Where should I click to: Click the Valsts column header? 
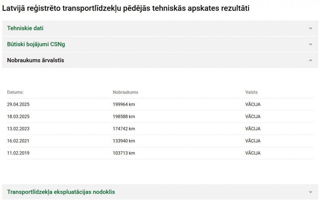(252, 92)
